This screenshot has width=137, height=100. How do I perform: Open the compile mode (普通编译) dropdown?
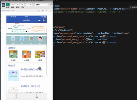tap(42, 4)
